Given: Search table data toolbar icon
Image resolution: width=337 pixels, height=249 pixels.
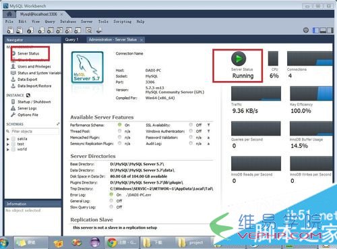Looking at the screenshot, I should click(x=89, y=30).
